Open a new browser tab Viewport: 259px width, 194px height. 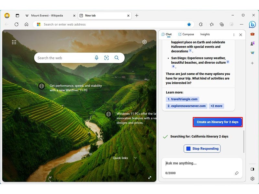(x=137, y=16)
